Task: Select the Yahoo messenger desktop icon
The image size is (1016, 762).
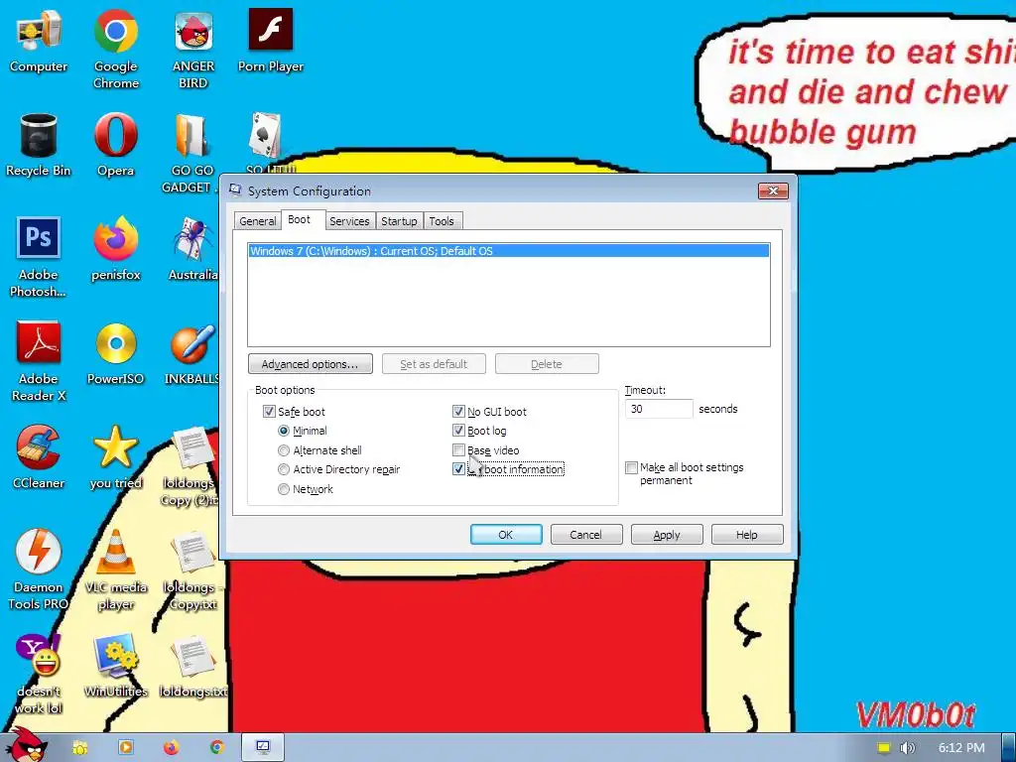Action: (39, 674)
